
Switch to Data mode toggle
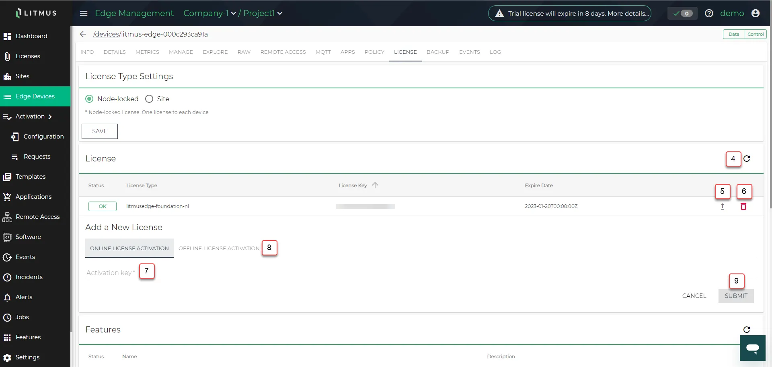pyautogui.click(x=734, y=34)
